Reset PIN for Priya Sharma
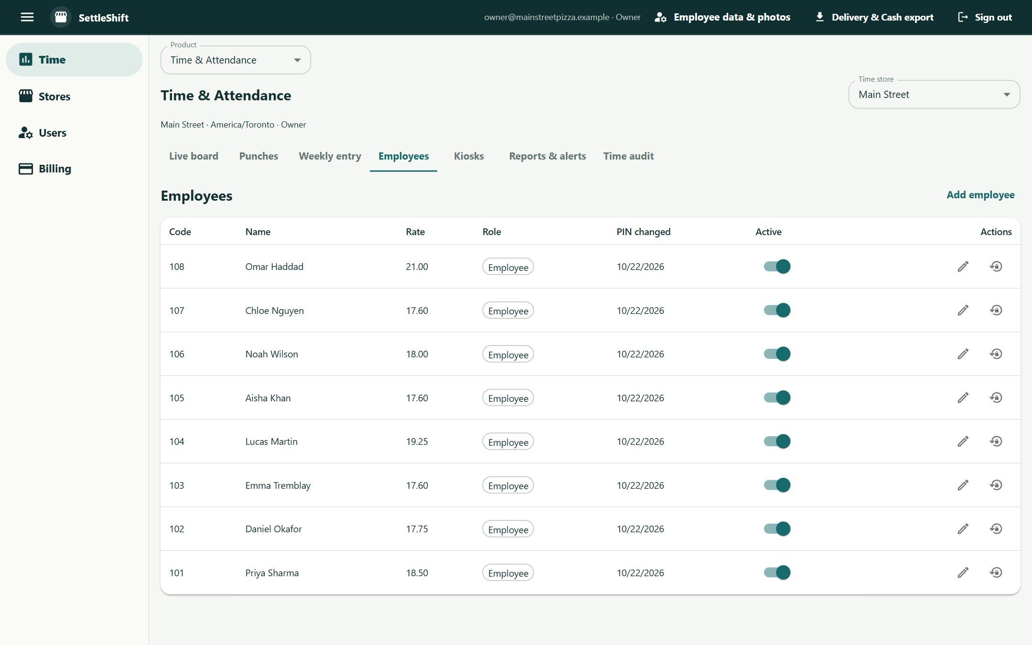The image size is (1032, 645). tap(996, 572)
